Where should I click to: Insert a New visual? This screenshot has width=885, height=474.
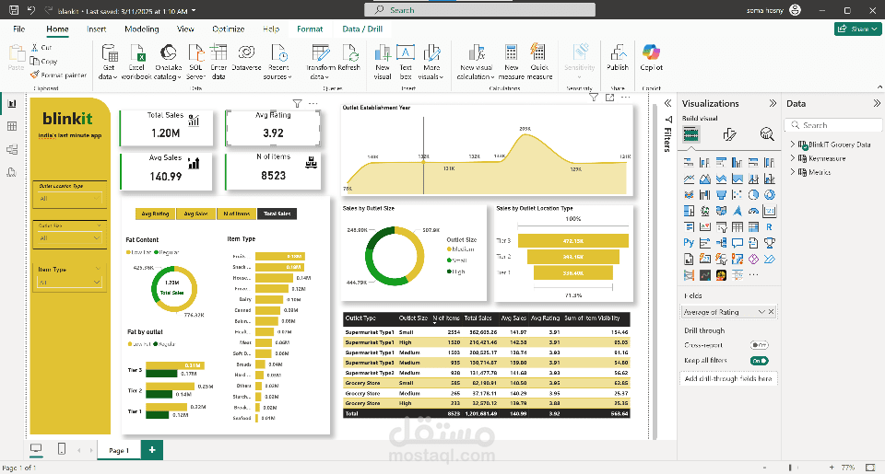tap(382, 61)
